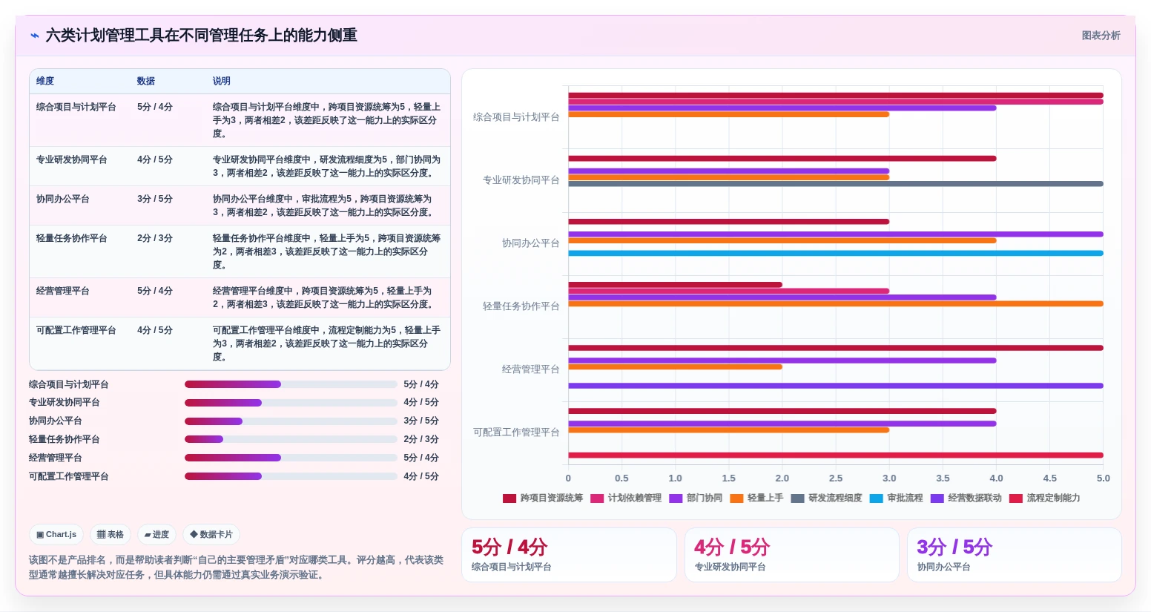Viewport: 1151px width, 612px height.
Task: Click the red 流程定制能力 bar for 可配置工作管理平台
Action: (836, 455)
